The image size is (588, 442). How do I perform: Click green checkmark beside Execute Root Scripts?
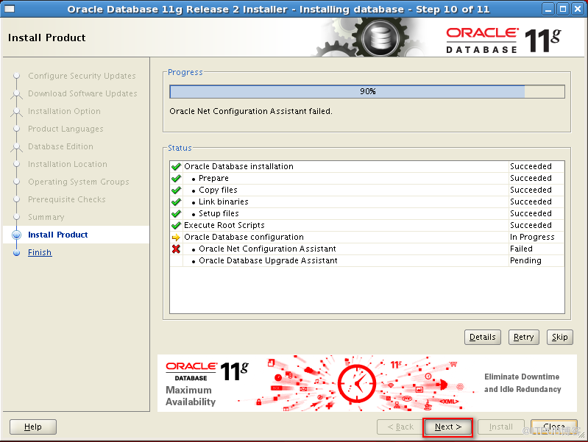(x=176, y=225)
